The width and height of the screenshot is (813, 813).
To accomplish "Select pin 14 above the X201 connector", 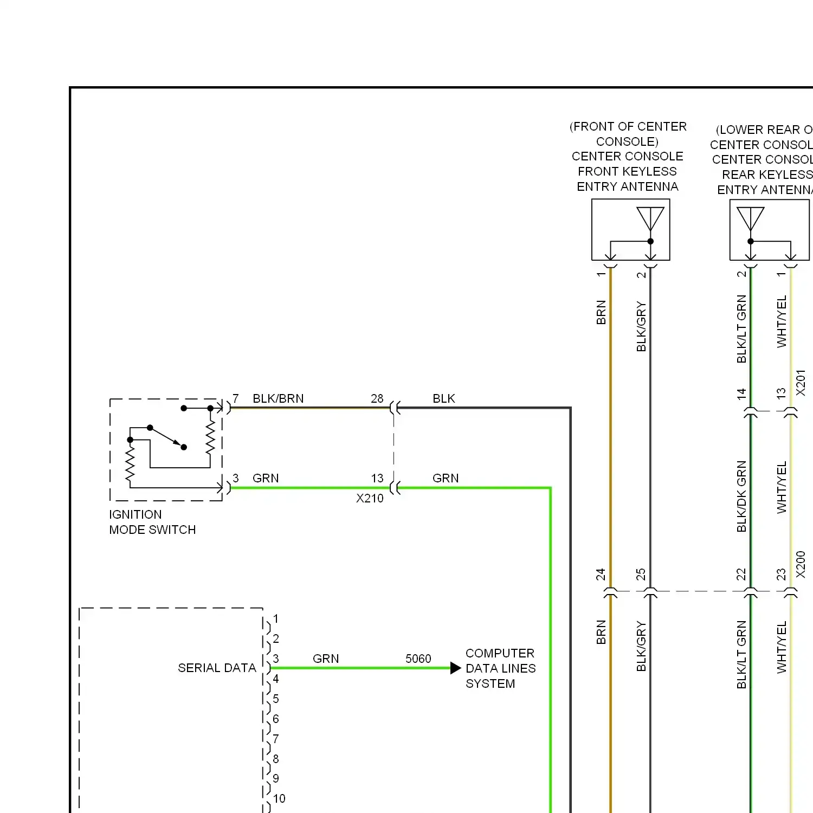I will 741,393.
